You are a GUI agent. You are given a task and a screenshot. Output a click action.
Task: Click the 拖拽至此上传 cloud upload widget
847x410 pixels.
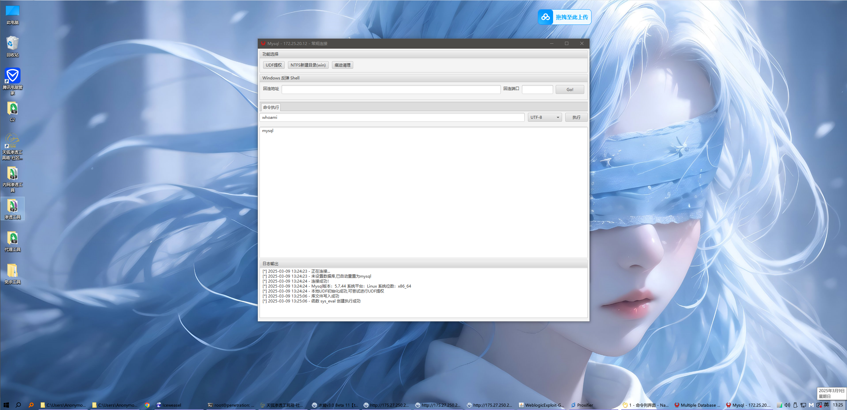(564, 17)
